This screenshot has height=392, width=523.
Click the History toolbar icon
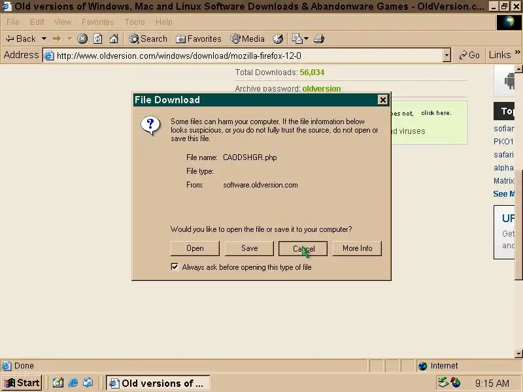tap(278, 39)
